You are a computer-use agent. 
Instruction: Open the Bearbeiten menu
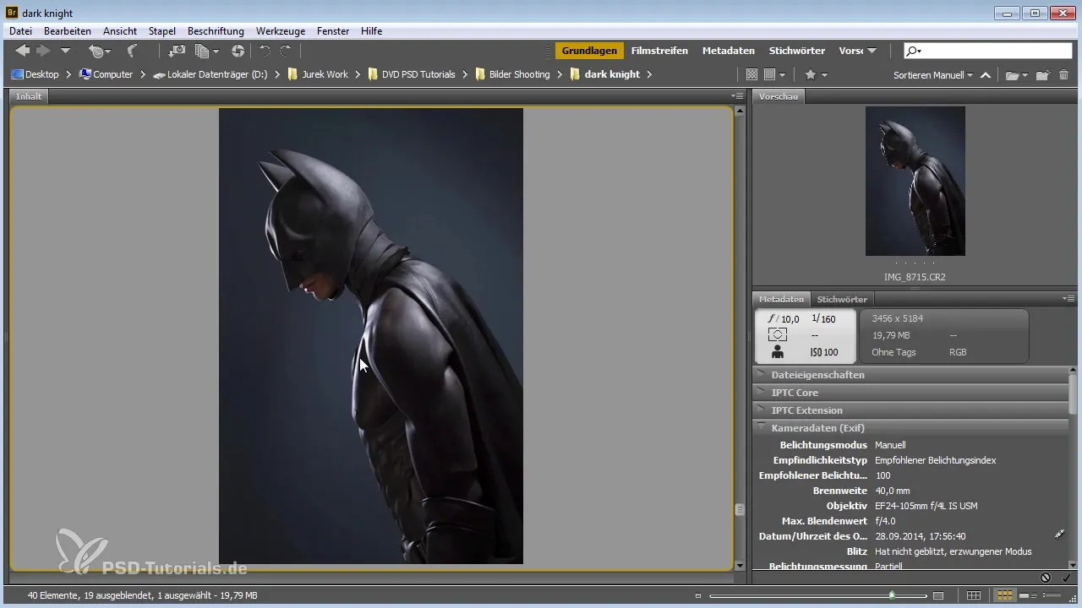[67, 31]
